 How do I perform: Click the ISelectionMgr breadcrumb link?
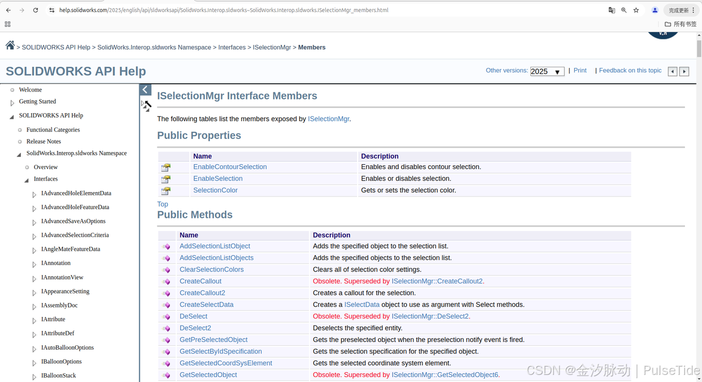pyautogui.click(x=272, y=48)
